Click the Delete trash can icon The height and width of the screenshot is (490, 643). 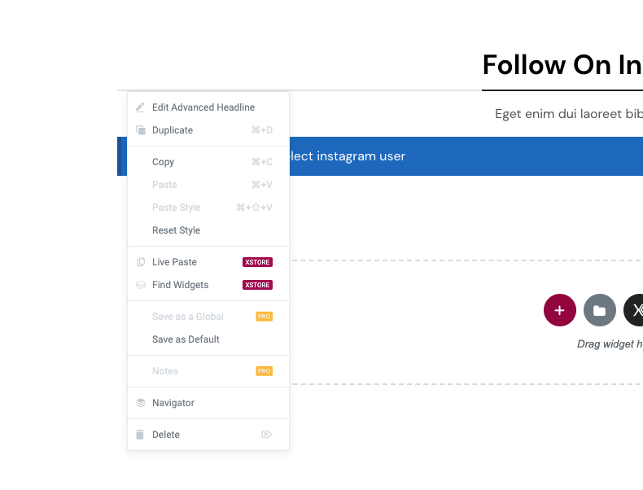point(140,435)
